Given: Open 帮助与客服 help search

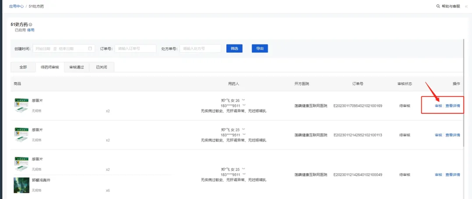Looking at the screenshot, I should [x=448, y=6].
